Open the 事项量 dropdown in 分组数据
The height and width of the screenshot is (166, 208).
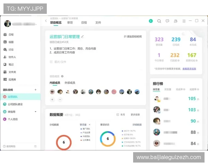click(85, 124)
